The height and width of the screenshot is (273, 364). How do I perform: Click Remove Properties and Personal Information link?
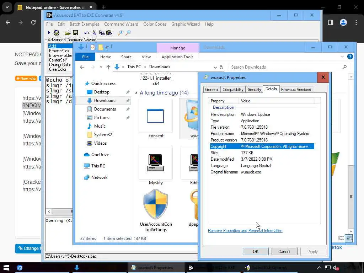[x=245, y=231]
